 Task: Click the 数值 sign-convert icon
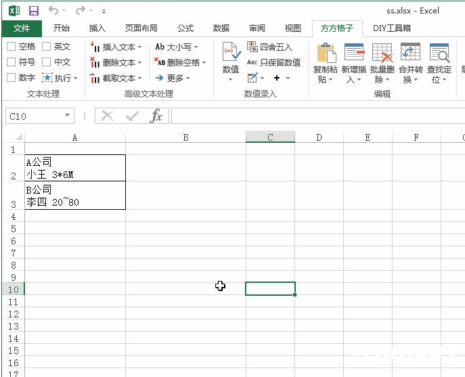231,52
